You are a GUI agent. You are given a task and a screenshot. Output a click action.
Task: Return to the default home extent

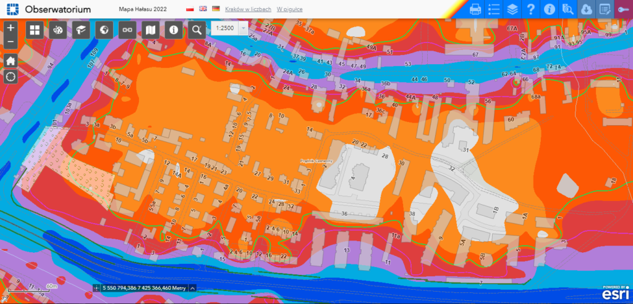point(10,60)
